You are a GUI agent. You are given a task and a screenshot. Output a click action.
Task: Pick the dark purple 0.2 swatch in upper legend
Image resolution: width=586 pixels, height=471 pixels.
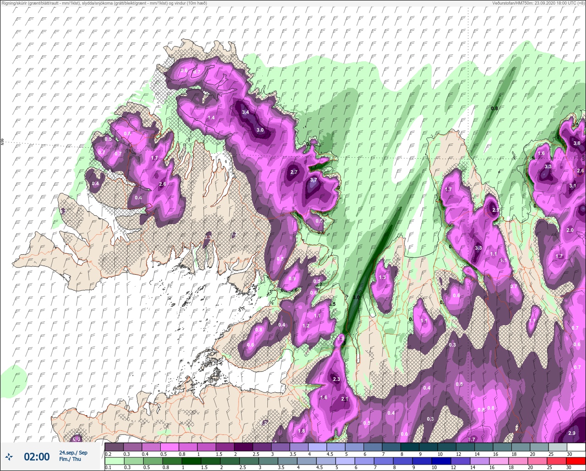[x=114, y=447]
